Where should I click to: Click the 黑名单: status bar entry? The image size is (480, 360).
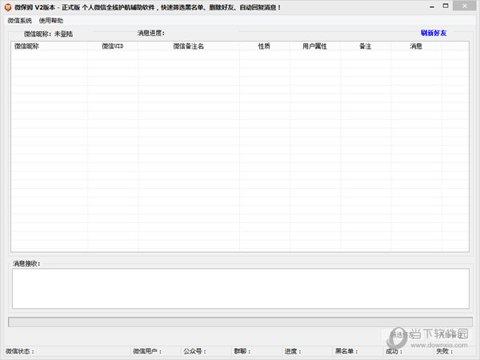tap(347, 351)
